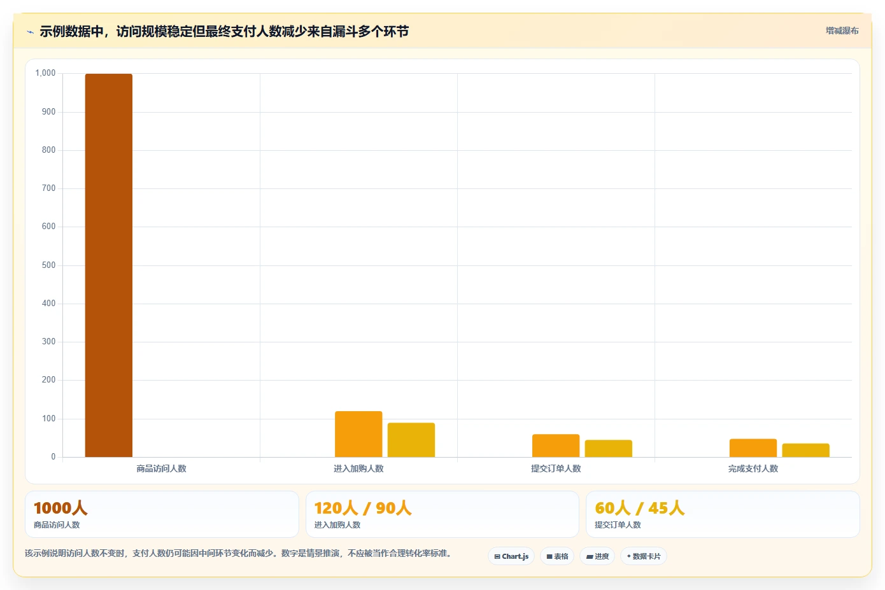885x590 pixels.
Task: Click the 商品访问人数 x-axis label
Action: [161, 468]
